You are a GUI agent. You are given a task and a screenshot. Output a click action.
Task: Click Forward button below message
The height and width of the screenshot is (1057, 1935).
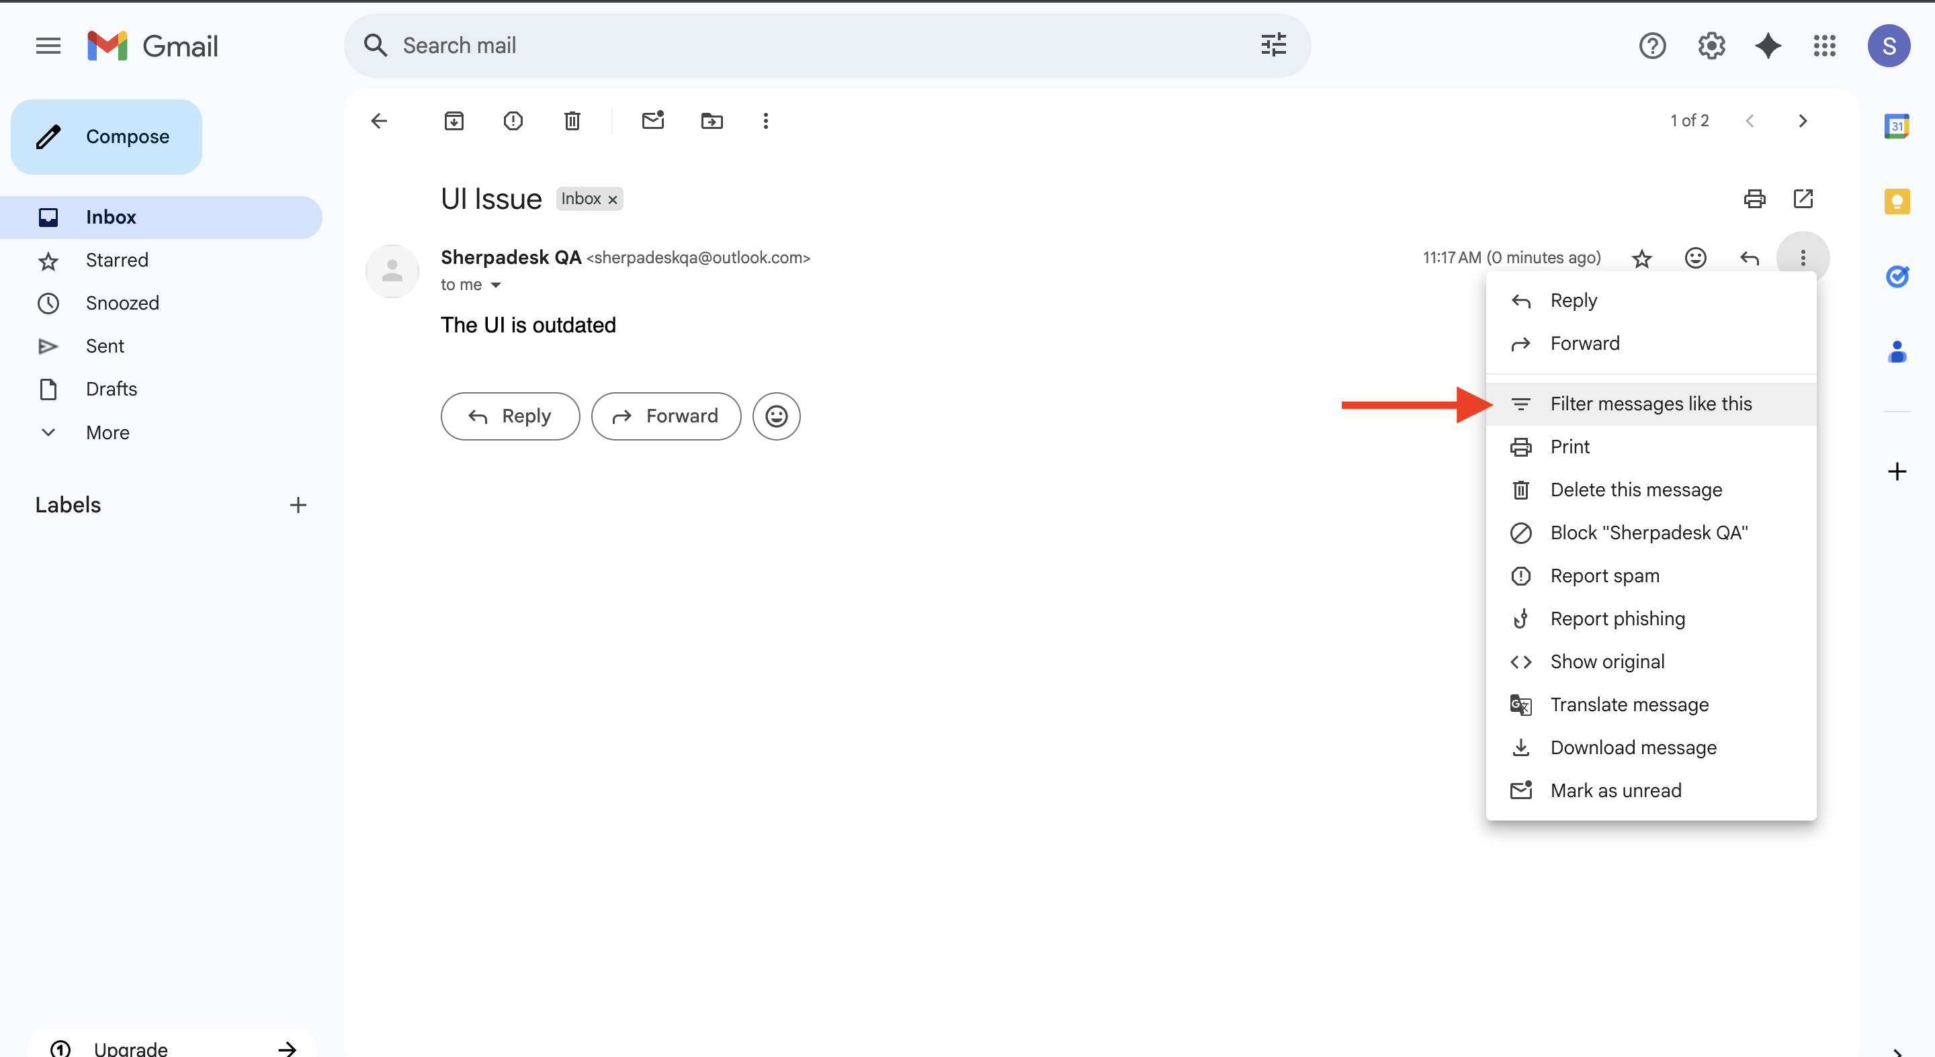pyautogui.click(x=666, y=416)
